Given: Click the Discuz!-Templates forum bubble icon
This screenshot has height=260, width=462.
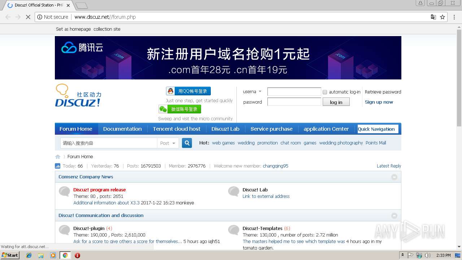Looking at the screenshot, I should point(234,230).
